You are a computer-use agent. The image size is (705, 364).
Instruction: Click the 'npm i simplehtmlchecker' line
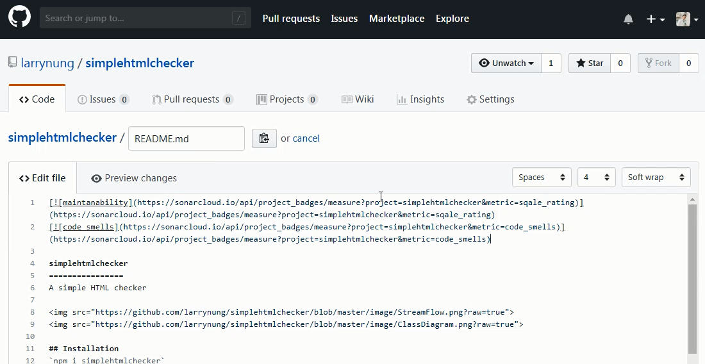(106, 360)
